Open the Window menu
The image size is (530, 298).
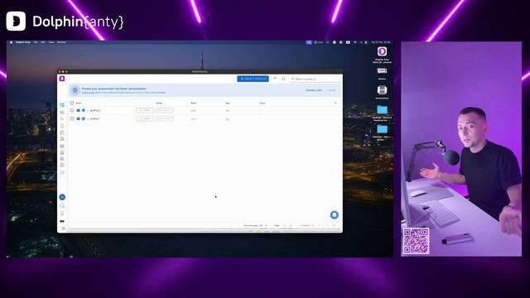(61, 42)
